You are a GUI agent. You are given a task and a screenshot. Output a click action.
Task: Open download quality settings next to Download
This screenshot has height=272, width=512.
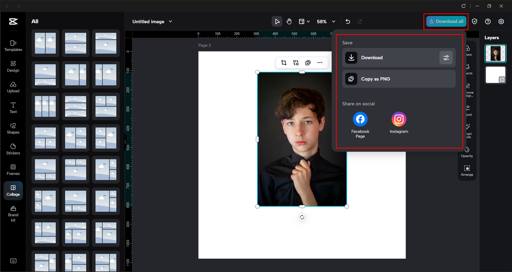pos(446,57)
